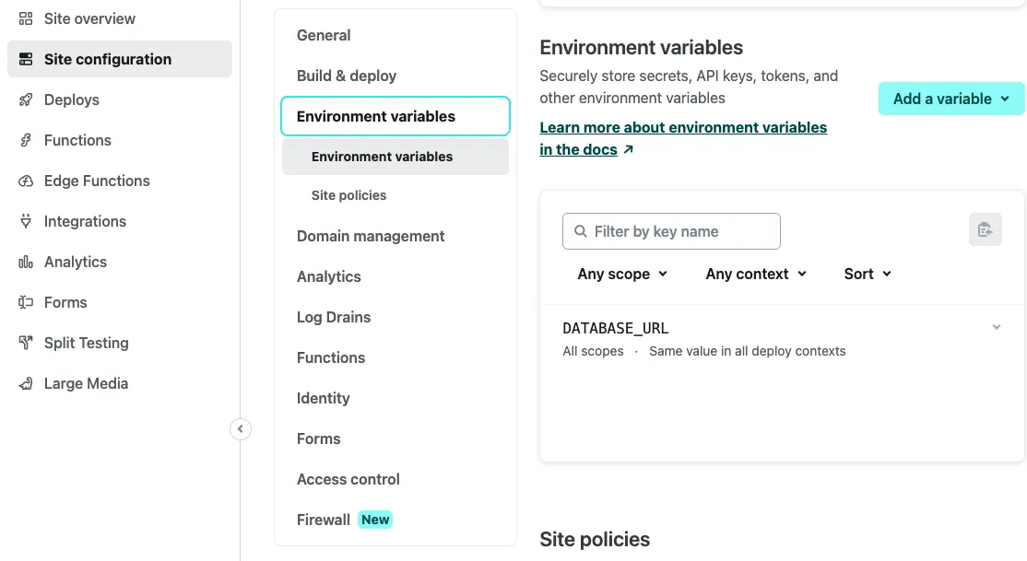
Task: Click the Integrations plug icon
Action: point(26,222)
